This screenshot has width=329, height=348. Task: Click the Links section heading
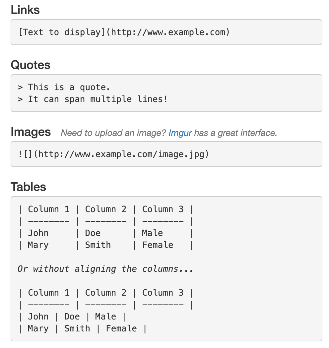click(x=25, y=10)
